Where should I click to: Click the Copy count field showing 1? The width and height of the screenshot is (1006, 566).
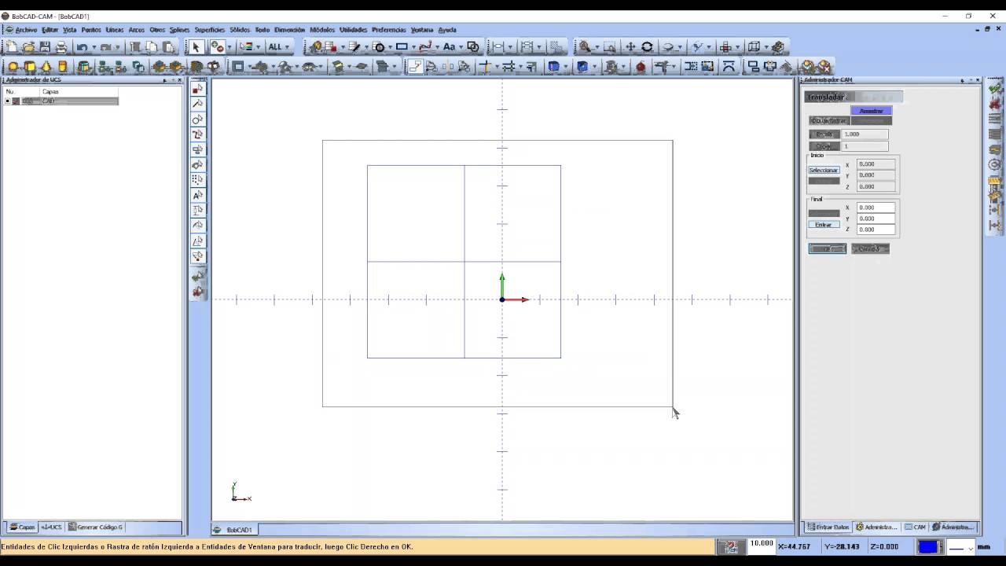point(865,146)
